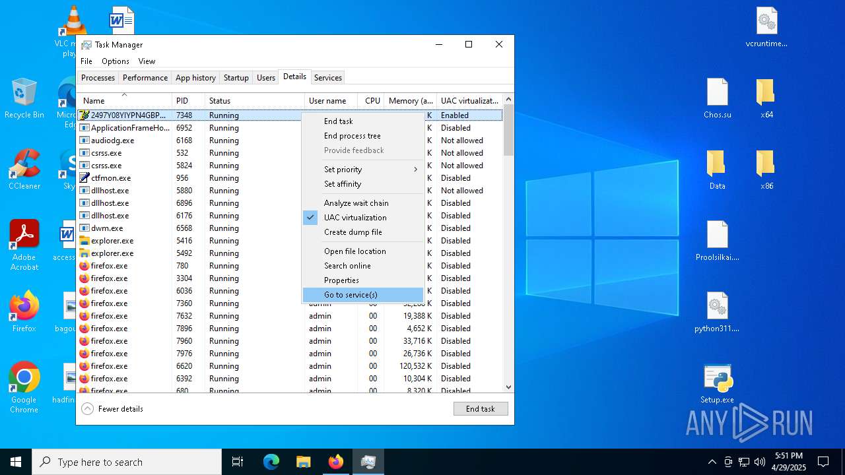Image resolution: width=845 pixels, height=475 pixels.
Task: Select the x64 folder on desktop
Action: (766, 98)
